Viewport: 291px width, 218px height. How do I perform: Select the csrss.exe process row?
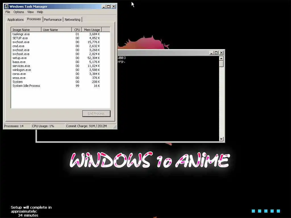(61, 74)
